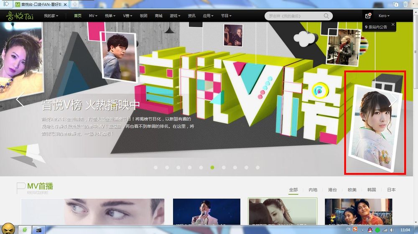Image resolution: width=418 pixels, height=234 pixels.
Task: Select the eighth banner carousel dot
Action: [235, 168]
